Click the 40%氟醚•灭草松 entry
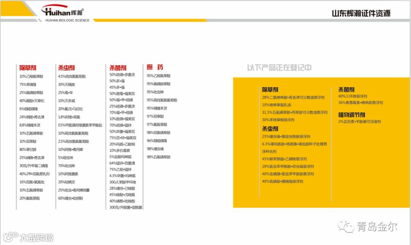Viewport: 411px width, 245px height. (x=32, y=101)
